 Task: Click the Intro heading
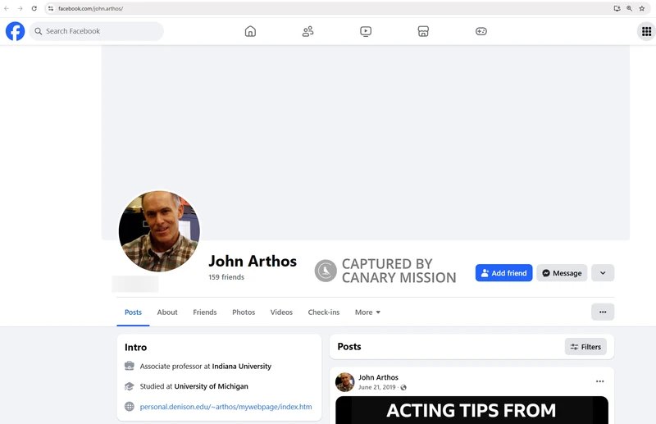click(135, 348)
